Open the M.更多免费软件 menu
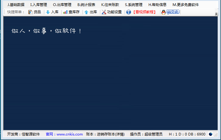Image resolution: width=221 pixels, height=140 pixels. coord(186,5)
